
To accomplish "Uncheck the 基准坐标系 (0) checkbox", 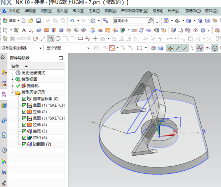I will [24, 99].
